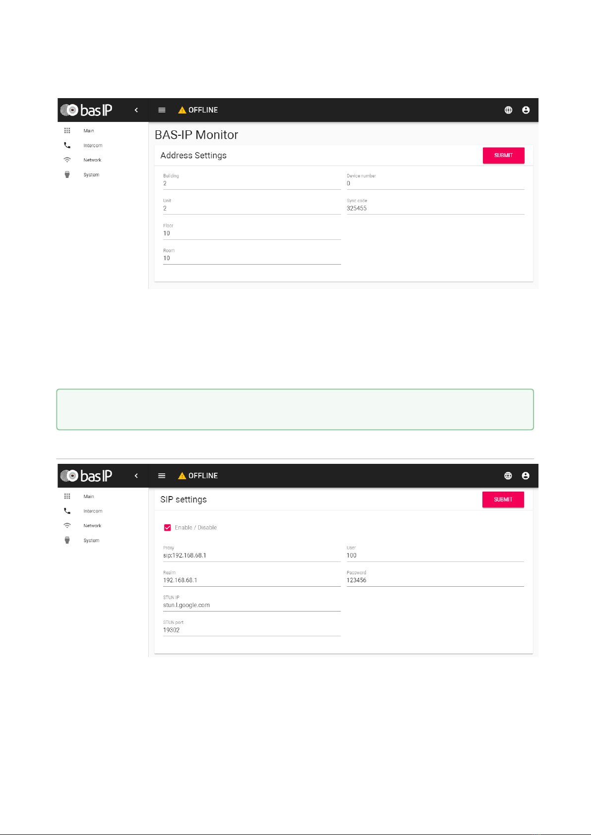Image resolution: width=591 pixels, height=835 pixels.
Task: Click the STUN port field showing 19302
Action: click(251, 630)
